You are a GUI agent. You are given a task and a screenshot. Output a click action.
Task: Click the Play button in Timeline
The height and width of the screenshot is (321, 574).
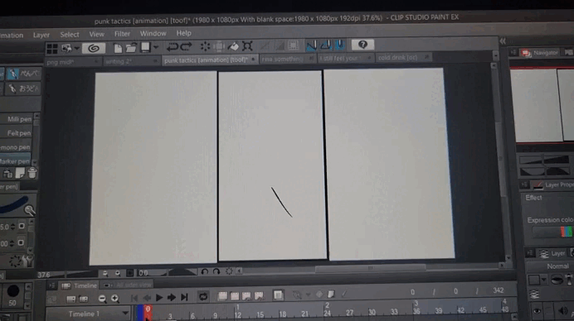159,298
